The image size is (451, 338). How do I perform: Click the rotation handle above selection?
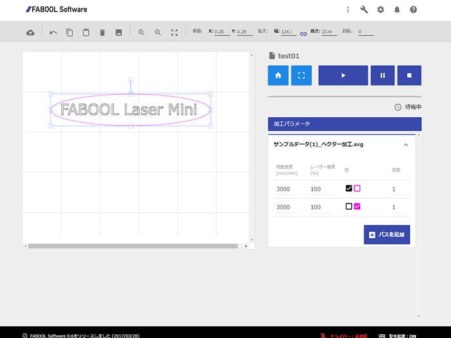131,80
